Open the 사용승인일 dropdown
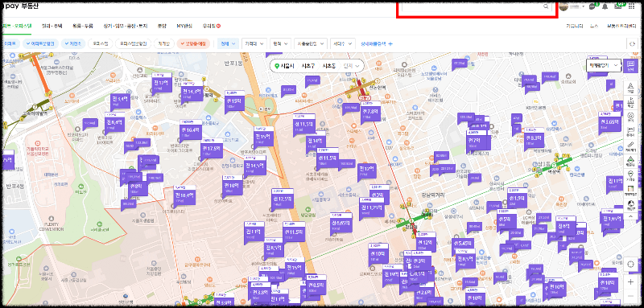Image resolution: width=644 pixels, height=308 pixels. coord(311,43)
